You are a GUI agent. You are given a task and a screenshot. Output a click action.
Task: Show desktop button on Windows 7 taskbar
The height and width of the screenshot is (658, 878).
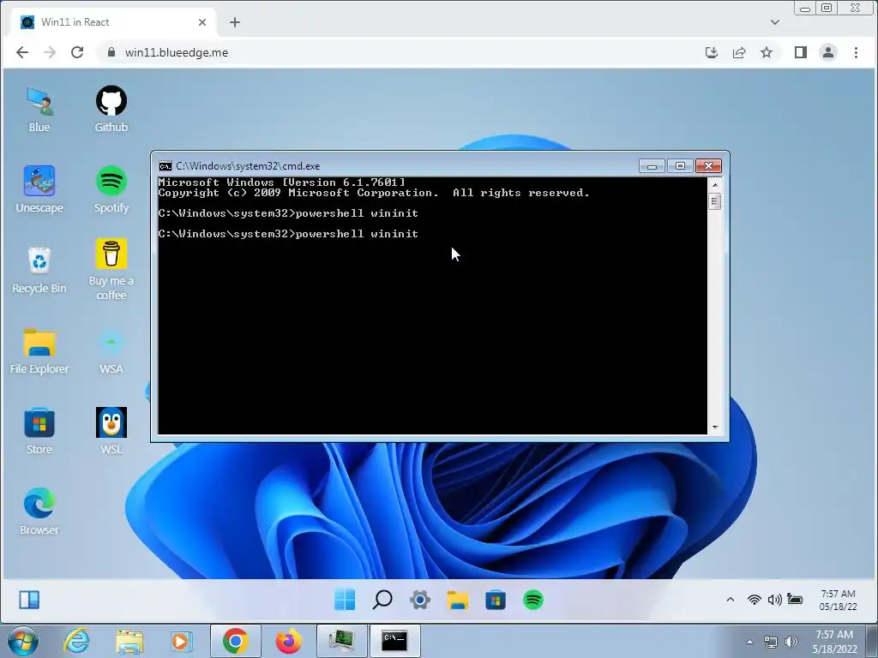coord(872,641)
